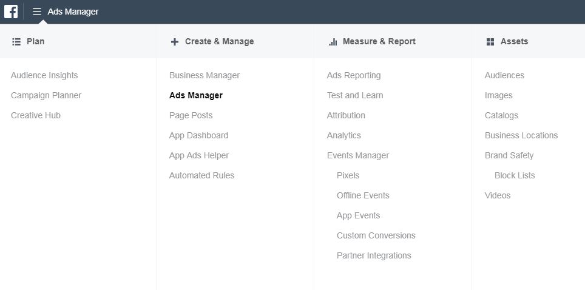Image resolution: width=585 pixels, height=290 pixels.
Task: Choose the bold Ads Manager menu entry
Action: tap(196, 95)
